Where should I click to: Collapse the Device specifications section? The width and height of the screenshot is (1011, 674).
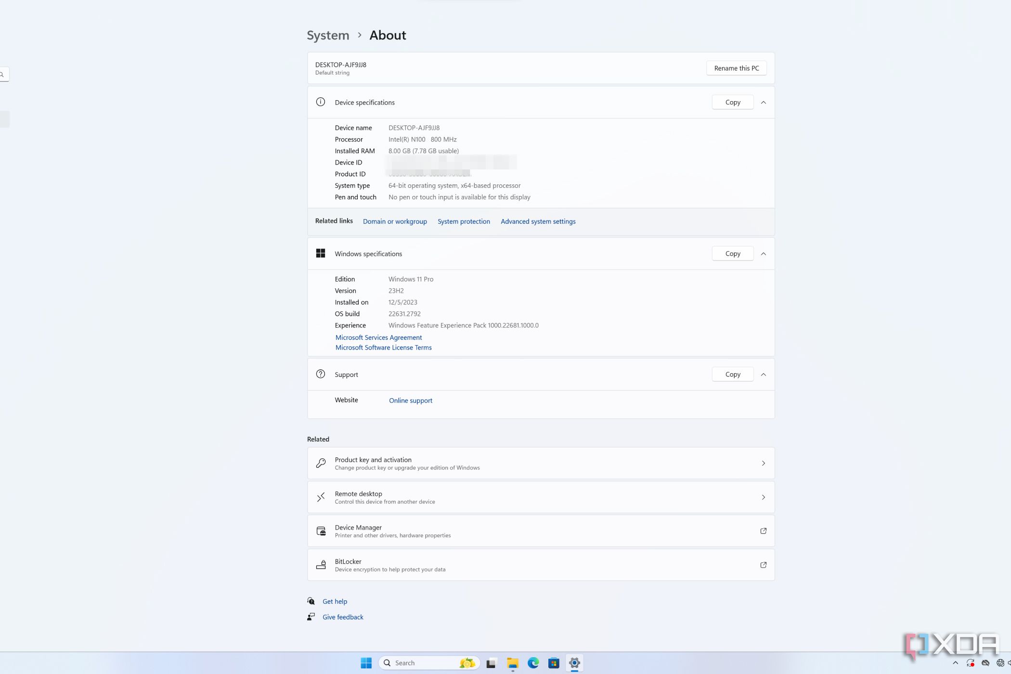(x=763, y=102)
